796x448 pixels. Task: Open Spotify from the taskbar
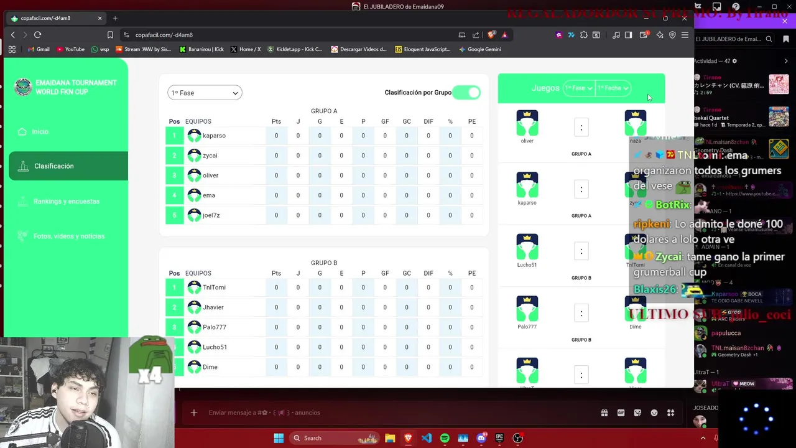tap(445, 438)
